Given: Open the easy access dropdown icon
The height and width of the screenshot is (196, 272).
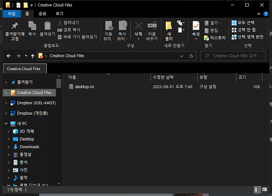Looking at the screenshot, I should coord(181,30).
